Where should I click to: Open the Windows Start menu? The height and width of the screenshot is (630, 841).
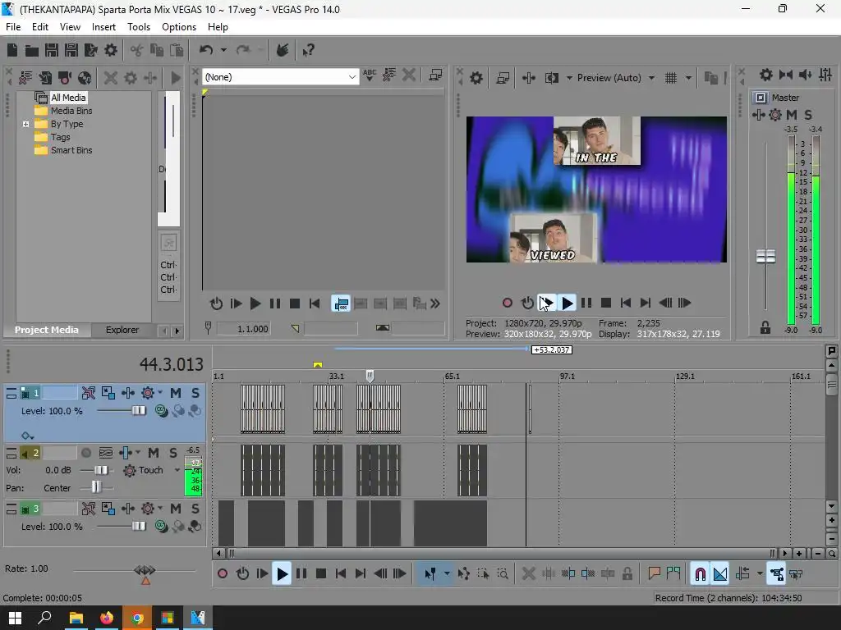pos(15,618)
